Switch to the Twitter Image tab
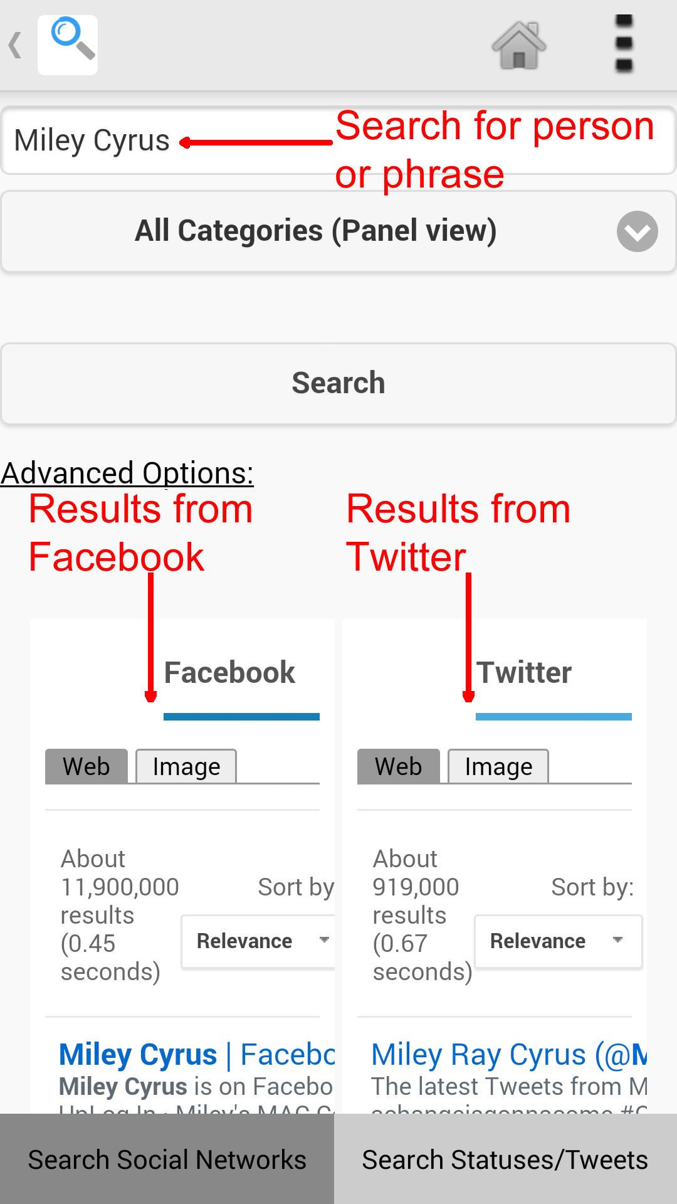Viewport: 677px width, 1204px height. tap(498, 766)
